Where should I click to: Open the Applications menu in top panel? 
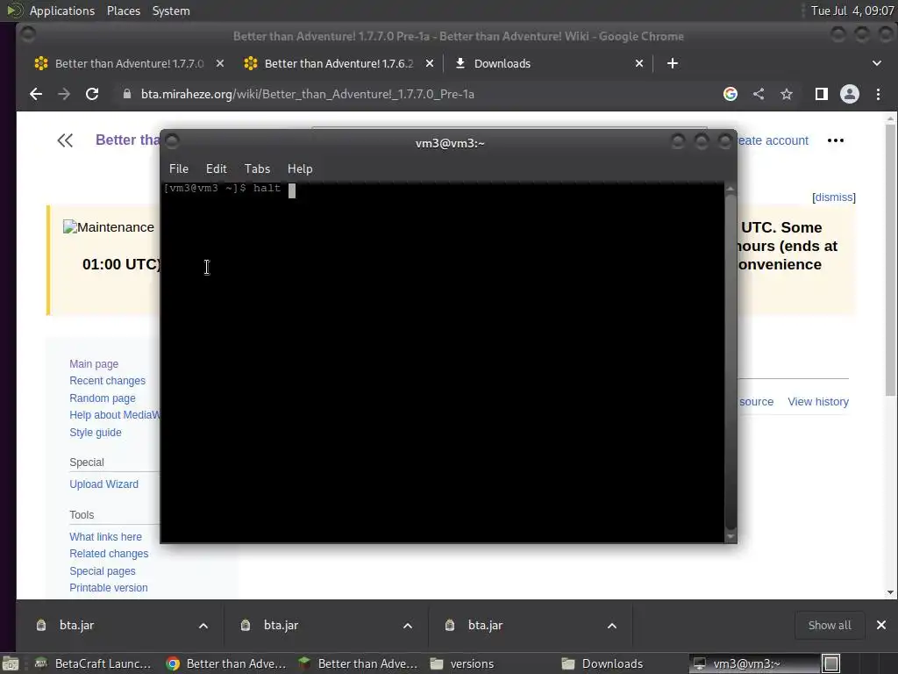(62, 11)
